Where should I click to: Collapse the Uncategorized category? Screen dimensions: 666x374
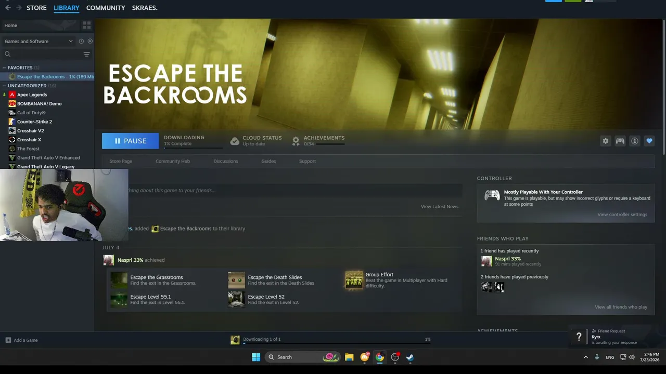(x=4, y=86)
